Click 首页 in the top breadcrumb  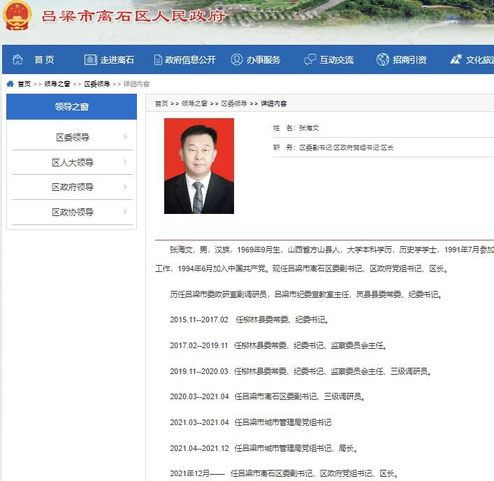coord(24,84)
